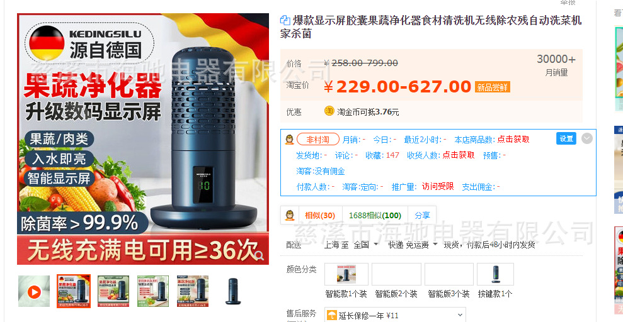623x322 pixels.
Task: Expand the 全国 destination dropdown
Action: point(366,245)
